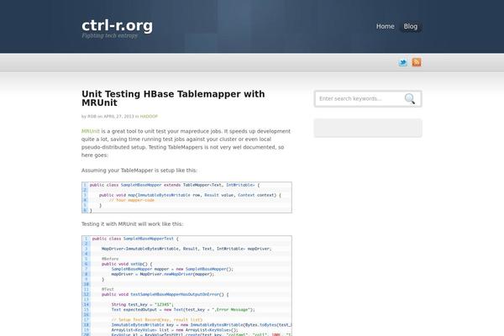Click the magnifier search icon

tap(410, 99)
